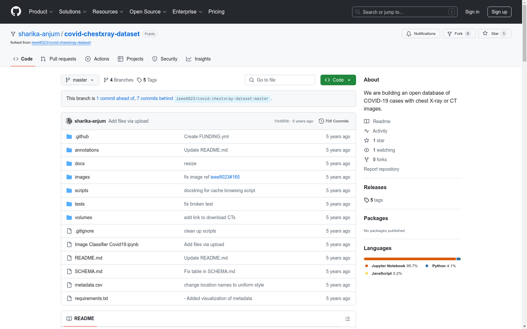Click the Go to file input
This screenshot has height=329, width=527.
point(280,80)
